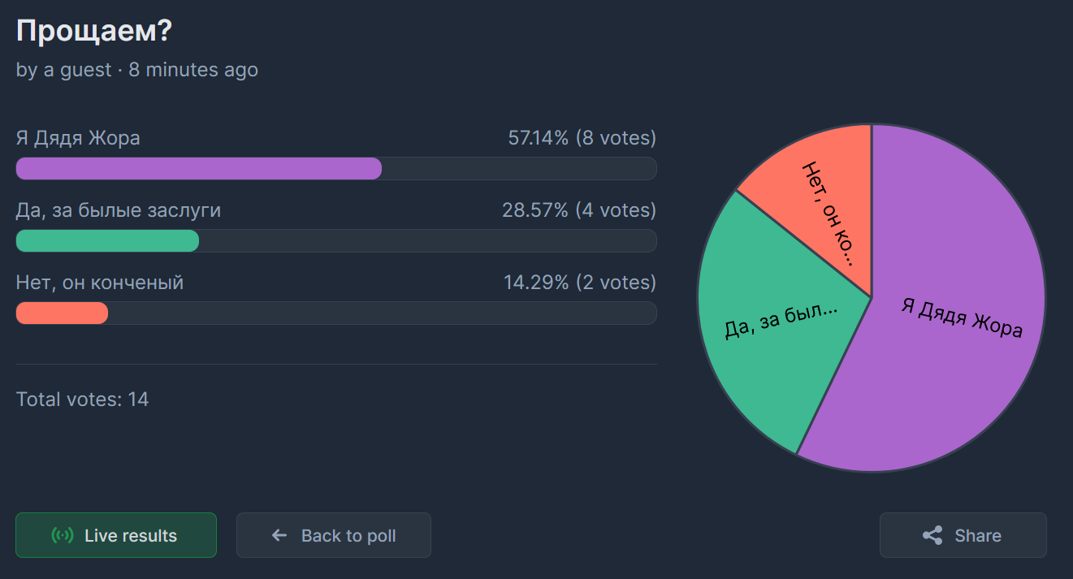
Task: Open the Share options
Action: click(x=963, y=535)
